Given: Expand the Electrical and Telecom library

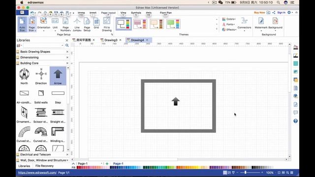Looking at the screenshot, I should point(35,154).
